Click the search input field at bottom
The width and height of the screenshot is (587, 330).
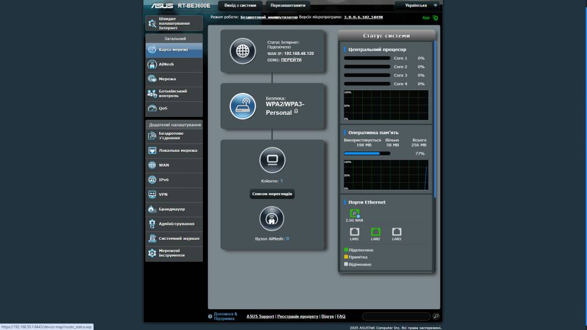pyautogui.click(x=396, y=316)
